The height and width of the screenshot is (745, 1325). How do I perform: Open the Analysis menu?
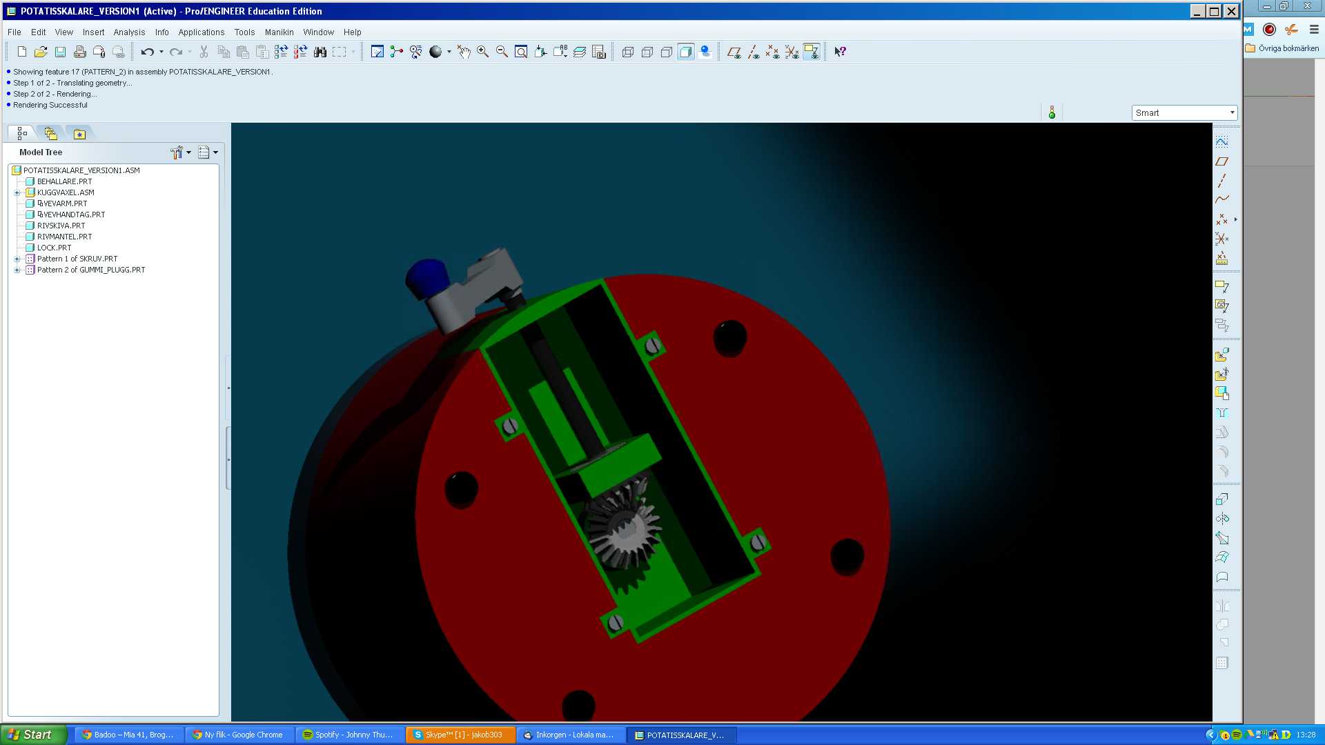click(x=130, y=32)
